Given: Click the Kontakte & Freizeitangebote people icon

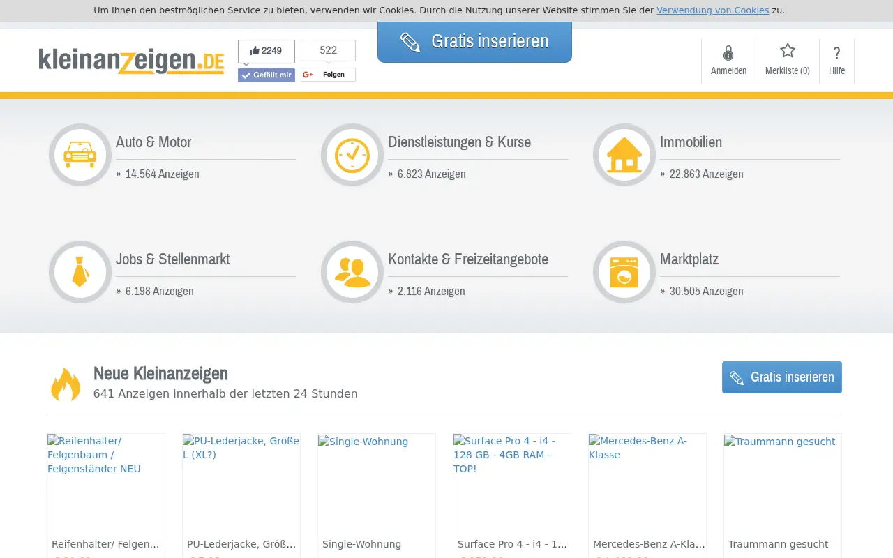Looking at the screenshot, I should tap(352, 272).
